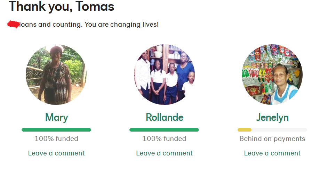The width and height of the screenshot is (320, 179).
Task: Select Jenelyn's store photo thumbnail
Action: pyautogui.click(x=272, y=74)
